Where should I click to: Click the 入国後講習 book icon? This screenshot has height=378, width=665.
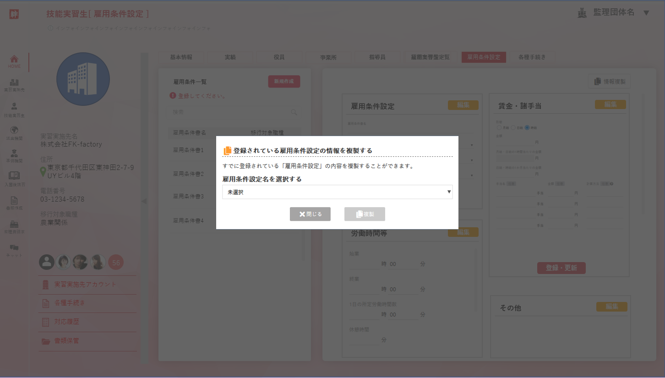(x=14, y=179)
